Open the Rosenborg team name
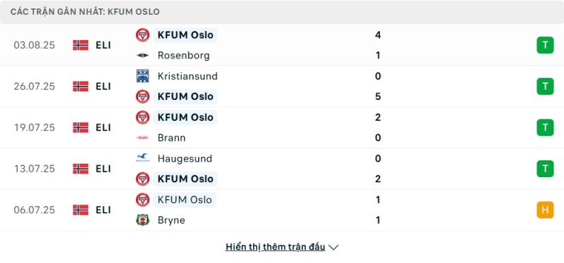This screenshot has height=263, width=564. coord(183,56)
